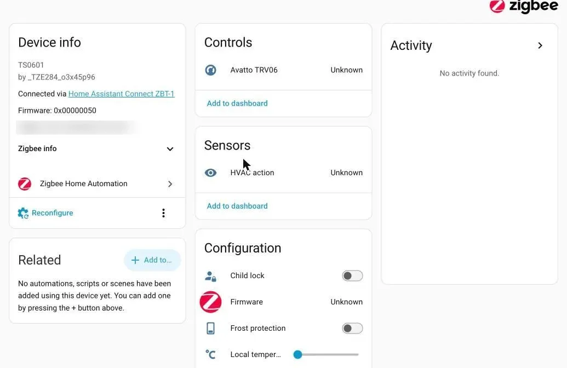The image size is (567, 368).
Task: Click the Child lock label
Action: click(247, 275)
